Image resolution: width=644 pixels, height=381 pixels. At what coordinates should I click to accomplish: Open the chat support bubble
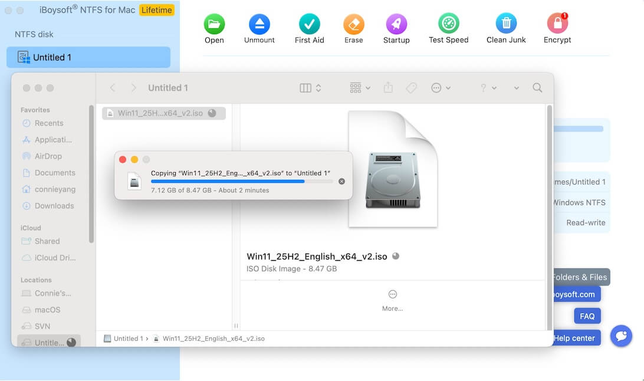coord(621,336)
